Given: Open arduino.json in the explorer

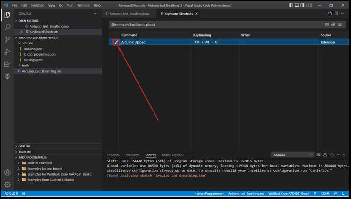Looking at the screenshot, I should [33, 49].
